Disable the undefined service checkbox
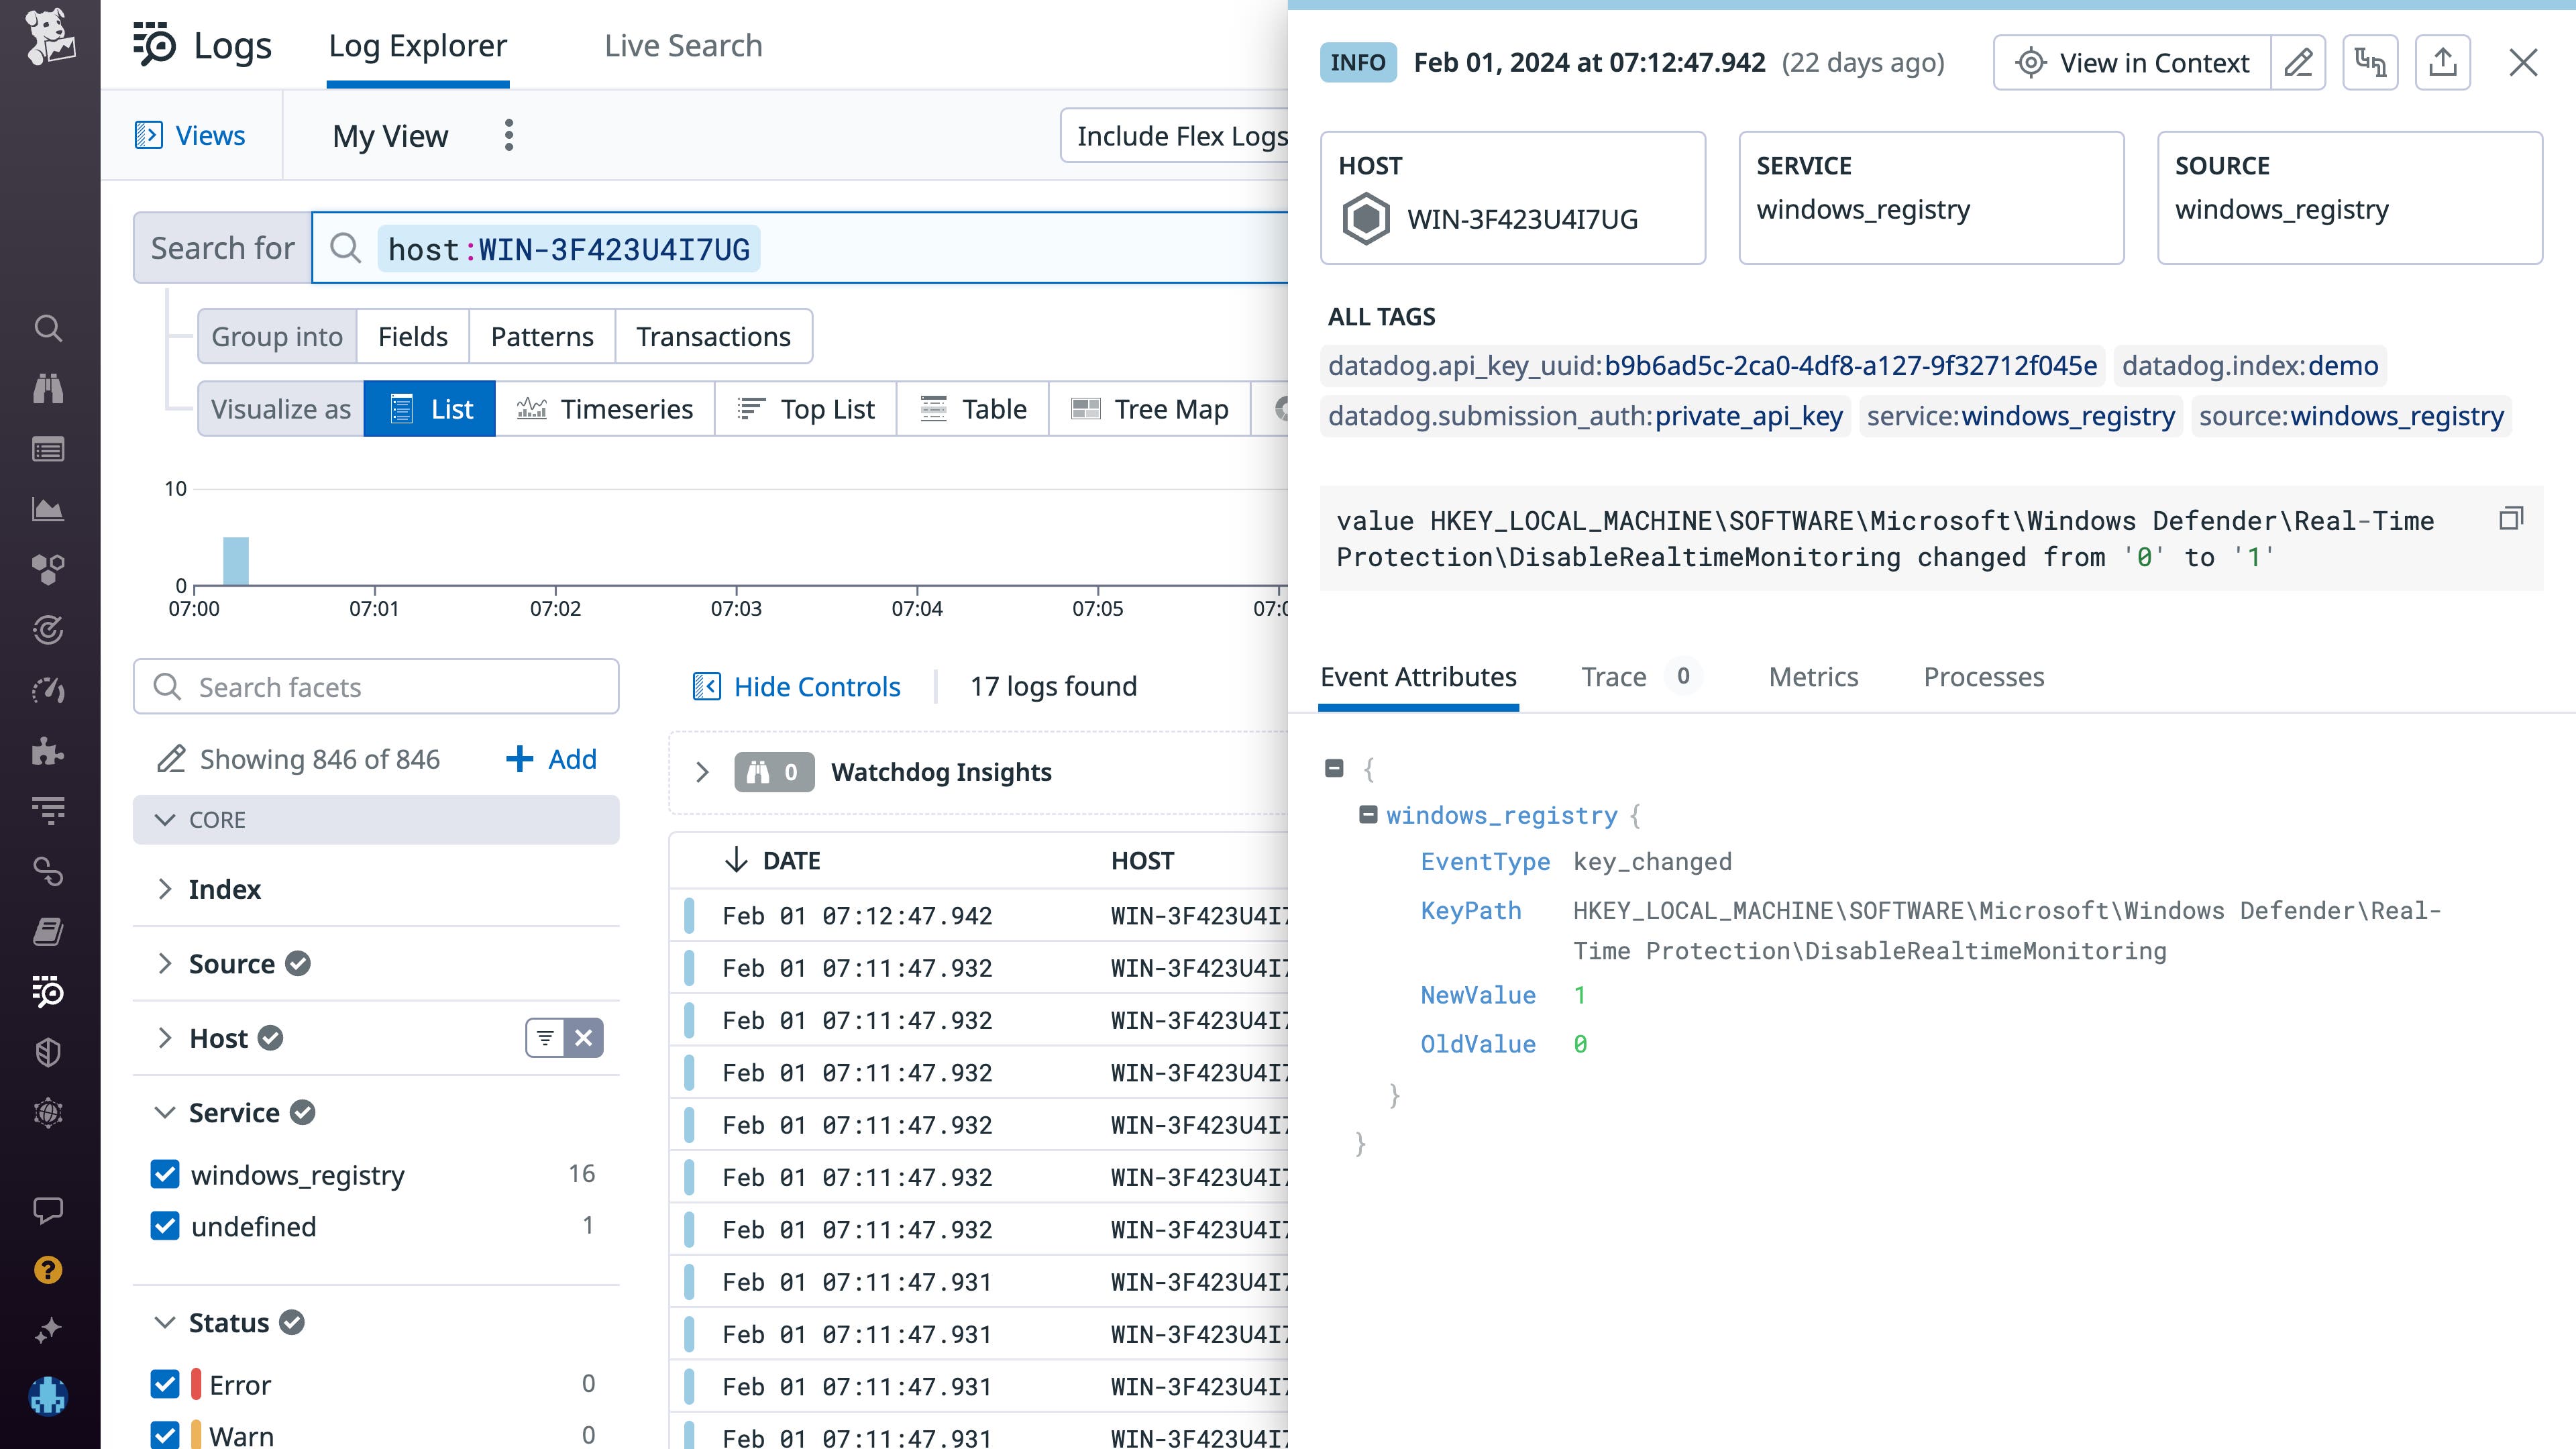The width and height of the screenshot is (2576, 1449). pos(166,1226)
